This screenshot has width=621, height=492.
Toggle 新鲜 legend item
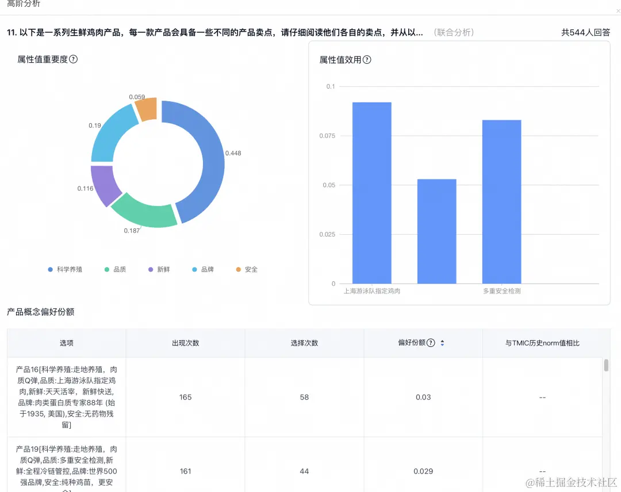pos(159,269)
